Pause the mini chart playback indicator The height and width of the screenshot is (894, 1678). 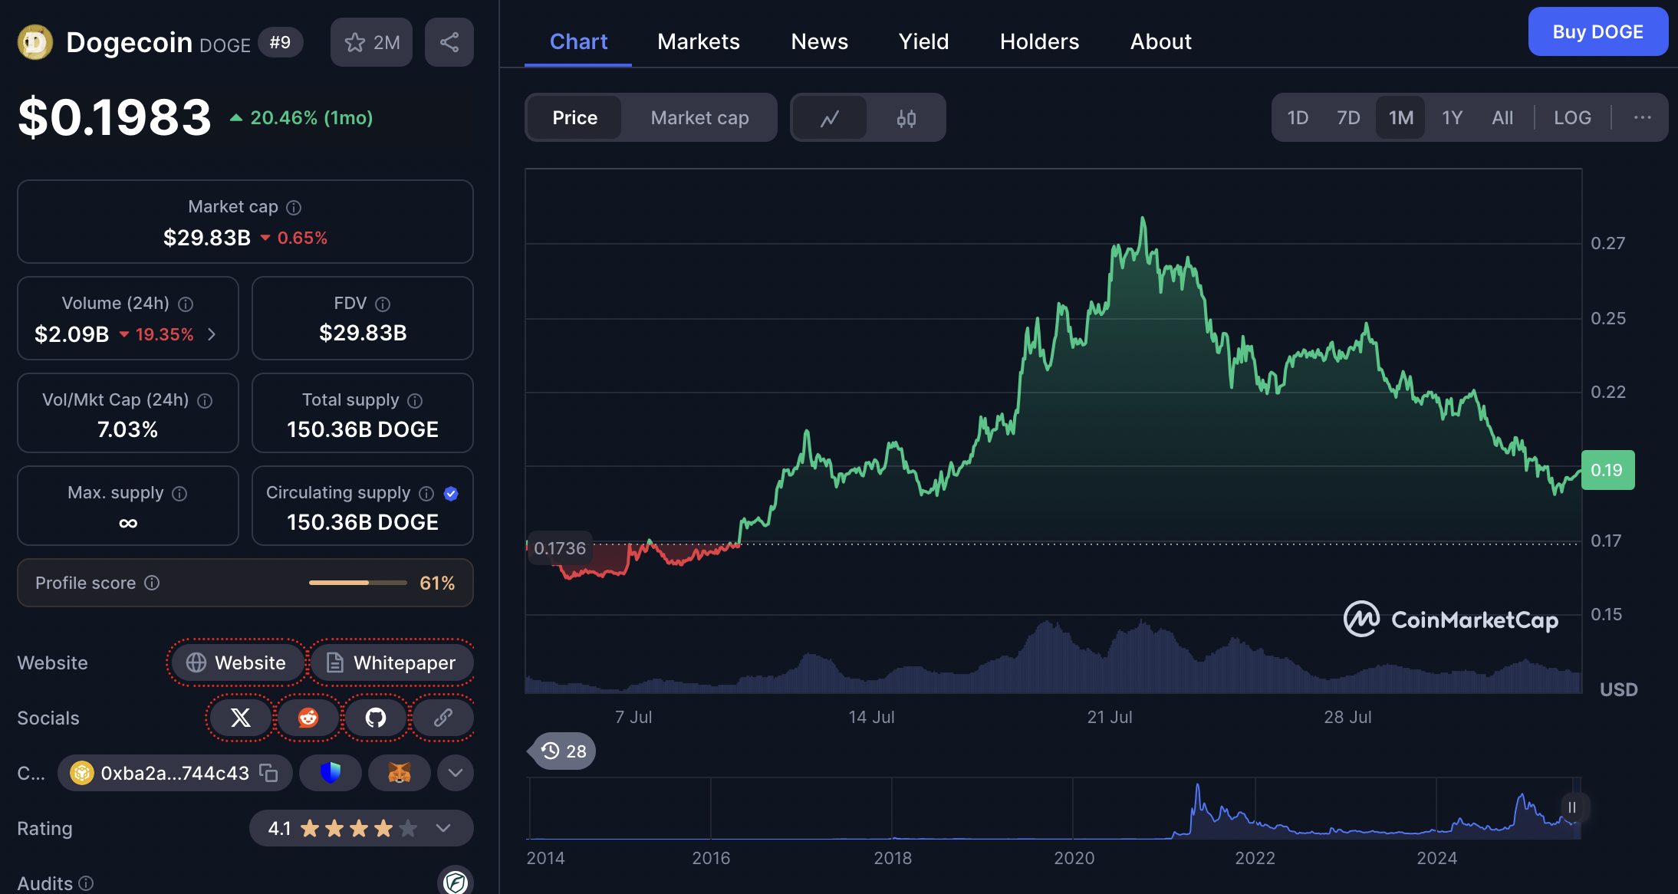pos(1573,807)
